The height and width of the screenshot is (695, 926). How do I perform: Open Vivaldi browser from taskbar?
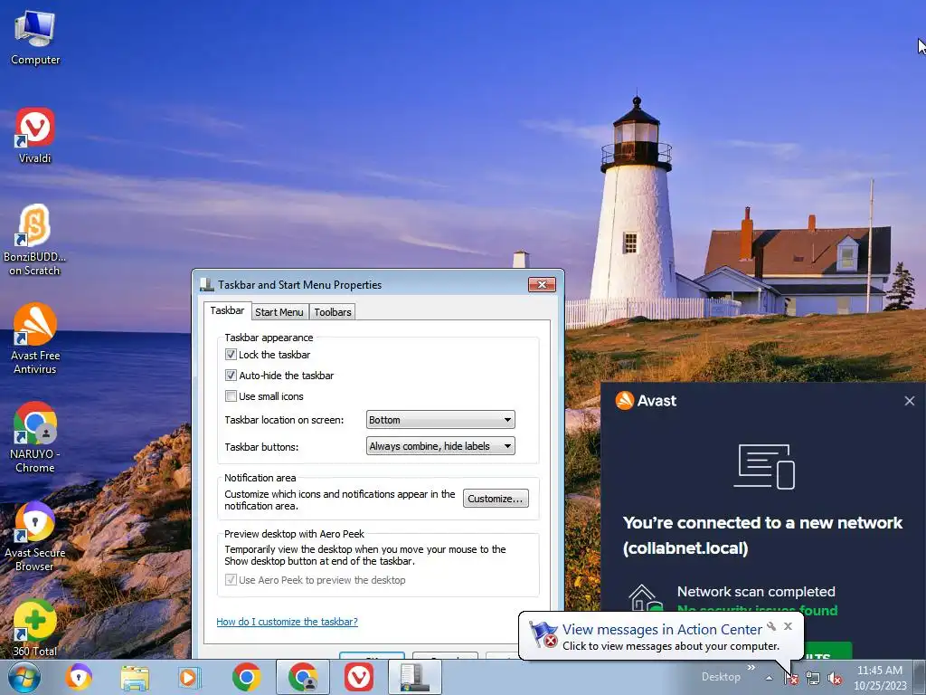(x=359, y=677)
